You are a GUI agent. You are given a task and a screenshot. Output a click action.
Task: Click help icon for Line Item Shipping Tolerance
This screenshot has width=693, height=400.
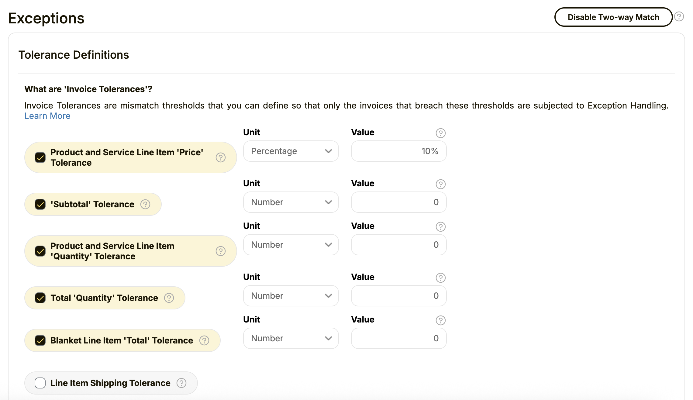pos(181,383)
